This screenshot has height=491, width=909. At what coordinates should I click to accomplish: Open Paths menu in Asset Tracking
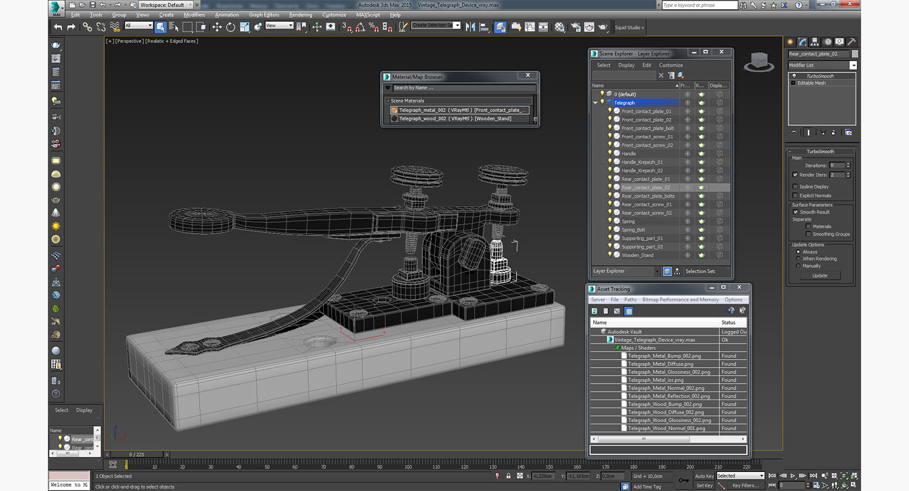pos(630,300)
